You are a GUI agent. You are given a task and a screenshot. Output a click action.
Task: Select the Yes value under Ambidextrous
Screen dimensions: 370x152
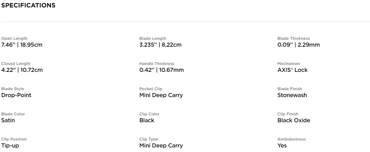pyautogui.click(x=282, y=145)
